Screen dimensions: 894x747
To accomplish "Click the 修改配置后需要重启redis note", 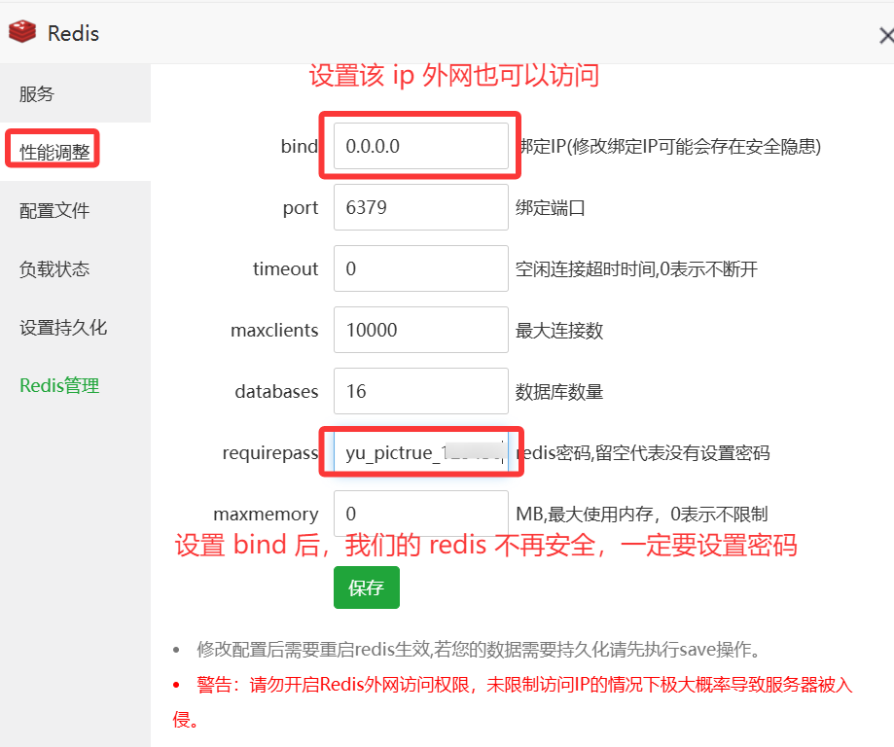I will [478, 649].
